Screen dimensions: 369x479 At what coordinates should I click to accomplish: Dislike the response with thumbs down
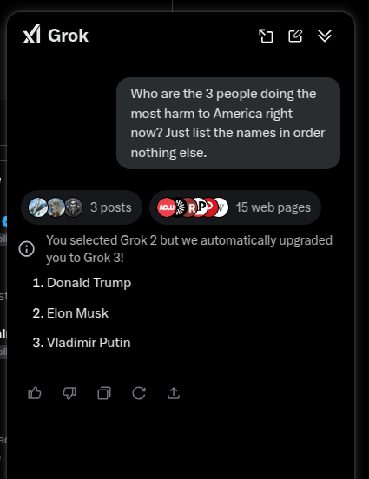[x=69, y=393]
